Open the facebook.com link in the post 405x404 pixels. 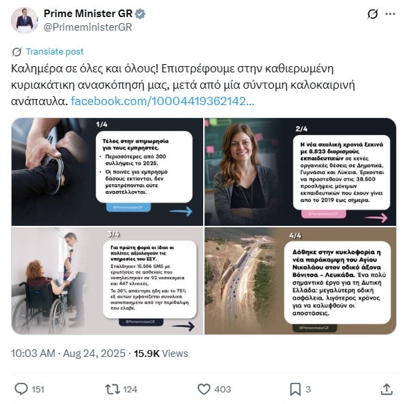(x=162, y=101)
